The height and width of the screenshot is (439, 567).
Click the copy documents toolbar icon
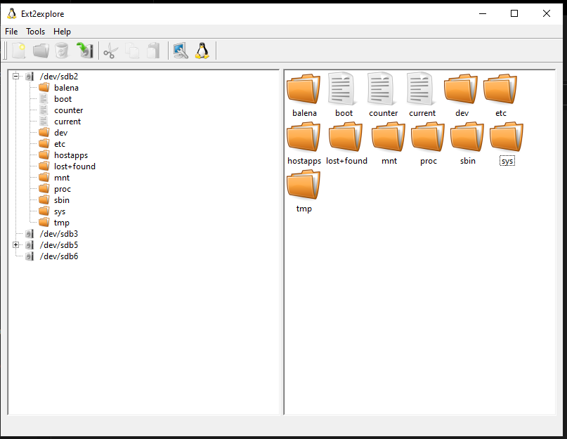tap(132, 51)
